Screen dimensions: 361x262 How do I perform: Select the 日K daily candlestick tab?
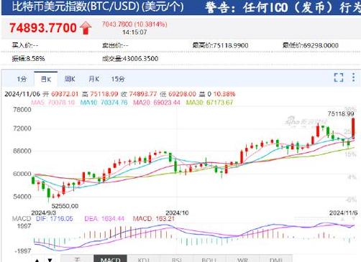(x=46, y=79)
